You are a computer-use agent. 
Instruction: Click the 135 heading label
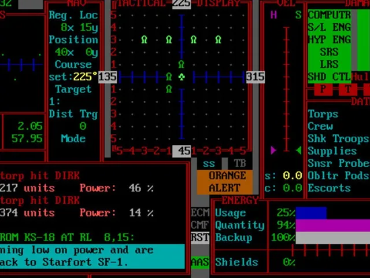coord(108,77)
